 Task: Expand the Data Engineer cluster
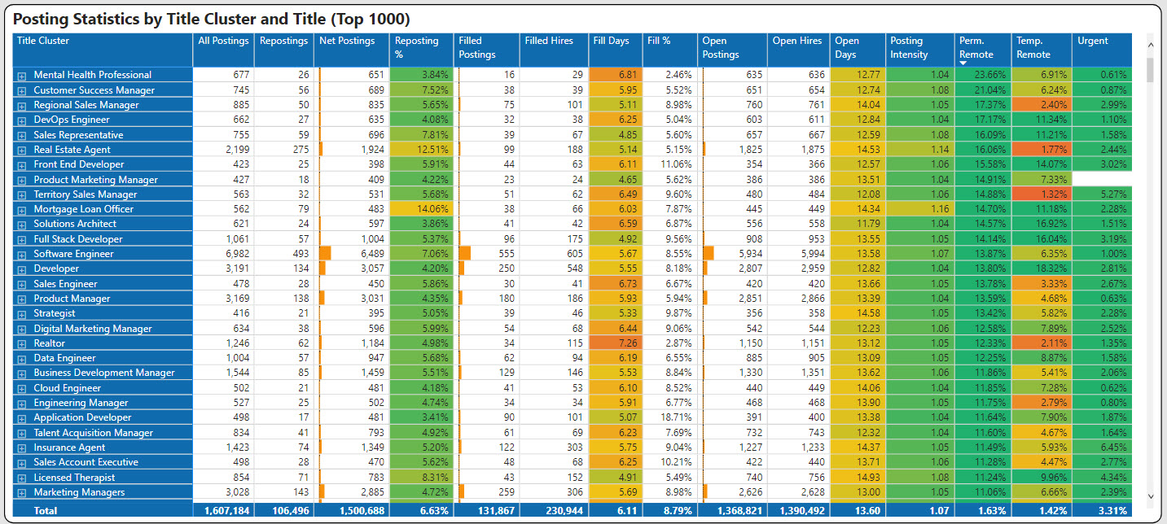22,359
